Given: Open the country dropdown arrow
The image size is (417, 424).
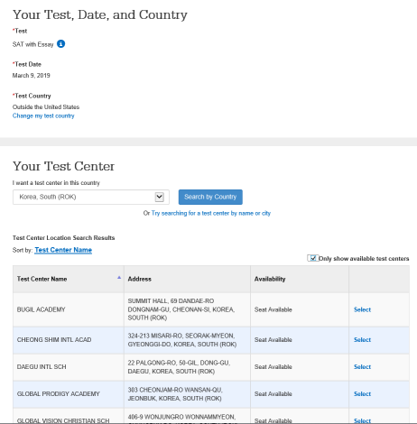Looking at the screenshot, I should [x=159, y=197].
